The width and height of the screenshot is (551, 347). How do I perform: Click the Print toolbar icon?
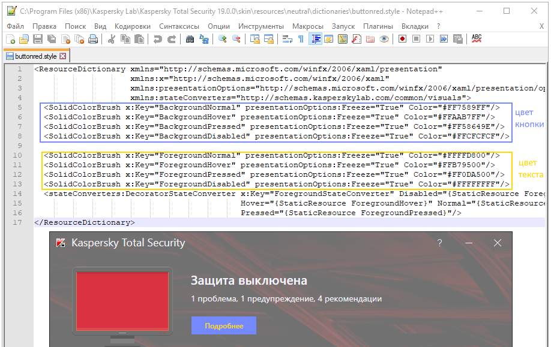tap(93, 40)
